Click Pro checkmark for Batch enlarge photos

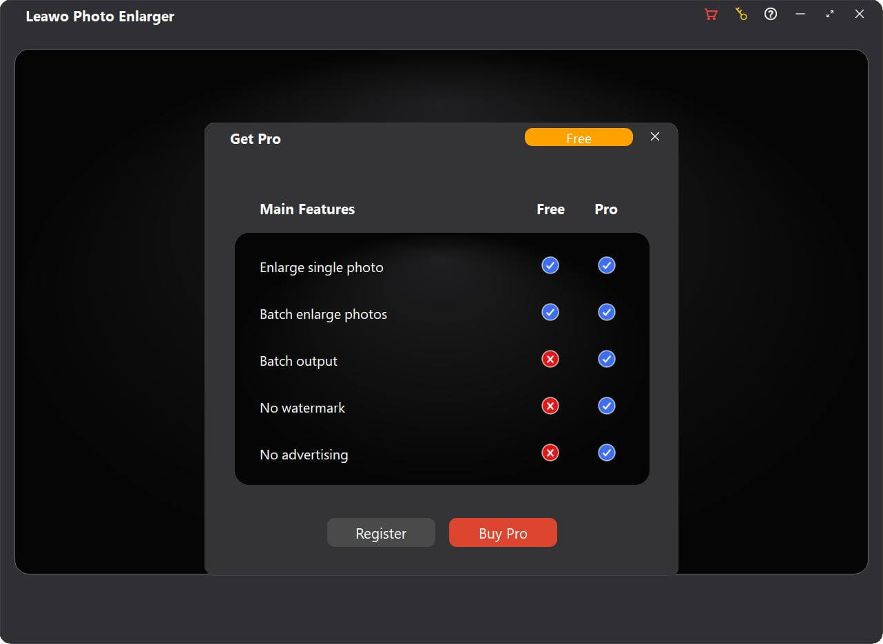click(607, 313)
